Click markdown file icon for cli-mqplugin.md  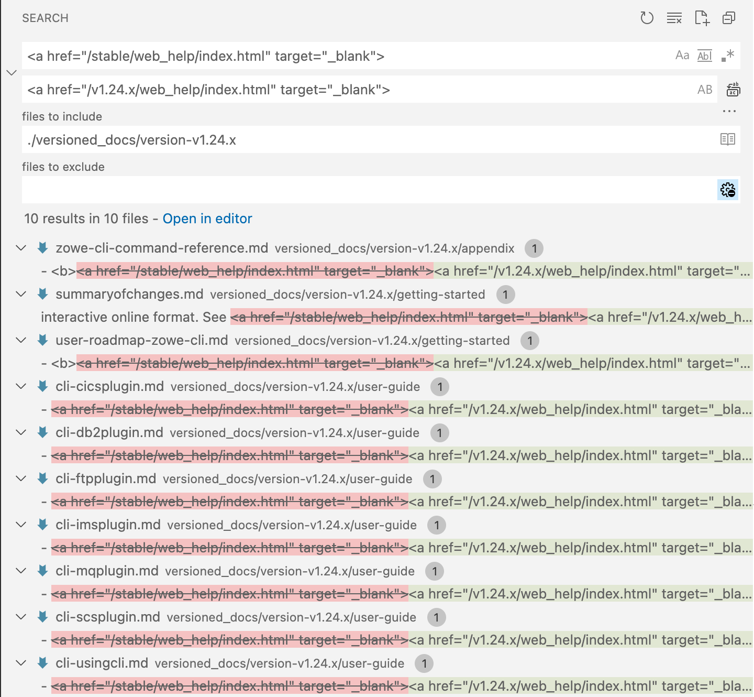[43, 571]
